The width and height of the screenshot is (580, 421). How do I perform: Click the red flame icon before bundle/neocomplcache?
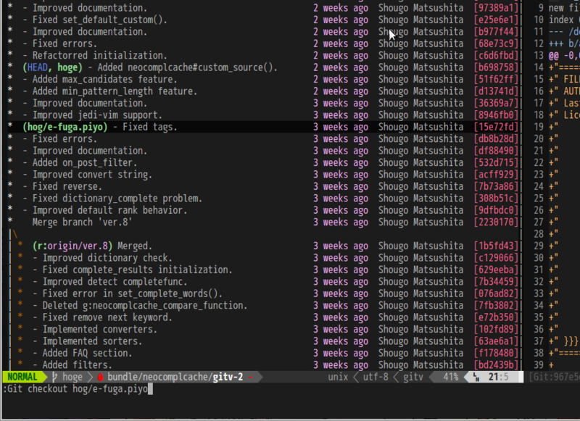click(x=100, y=377)
